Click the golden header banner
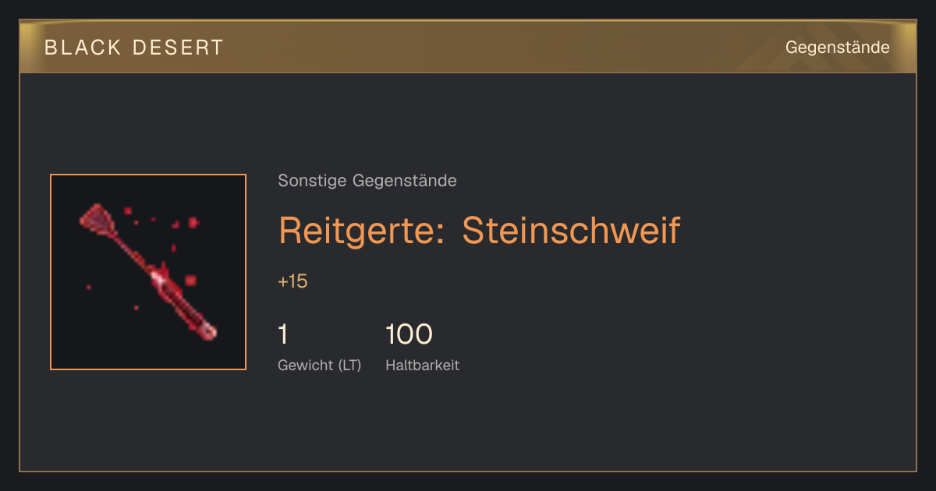This screenshot has width=936, height=491. tap(468, 47)
